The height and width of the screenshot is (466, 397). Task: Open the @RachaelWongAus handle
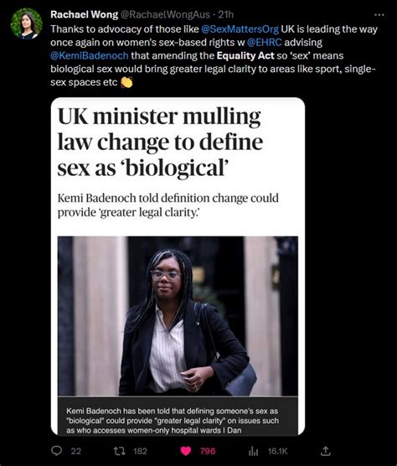(165, 14)
